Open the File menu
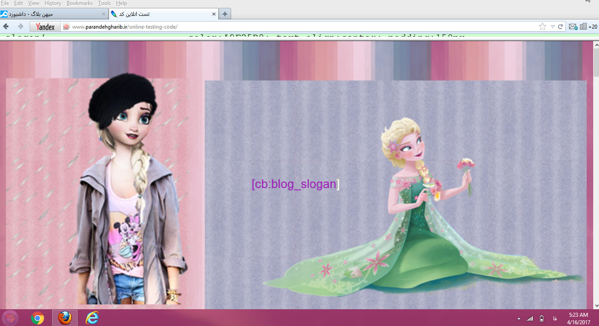The image size is (599, 326). (4, 3)
